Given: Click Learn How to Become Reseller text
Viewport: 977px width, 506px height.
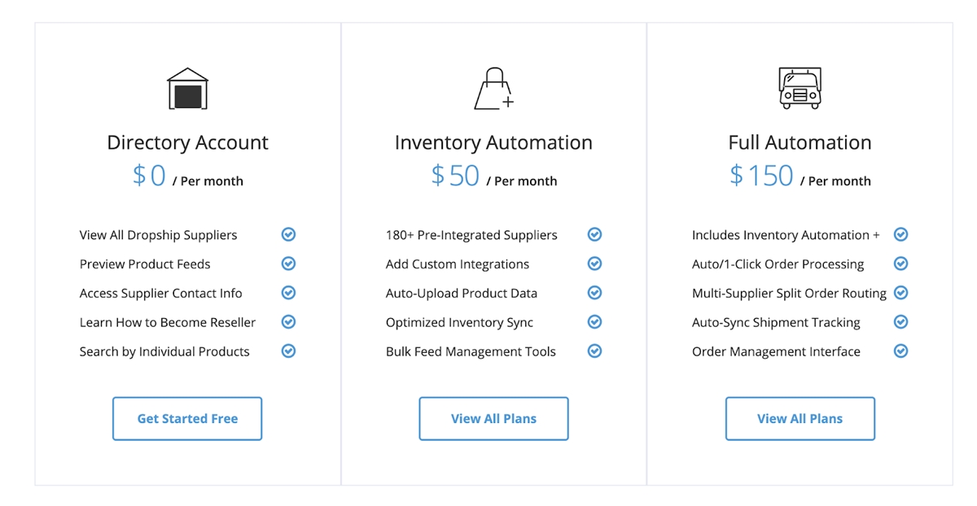Looking at the screenshot, I should click(x=168, y=322).
